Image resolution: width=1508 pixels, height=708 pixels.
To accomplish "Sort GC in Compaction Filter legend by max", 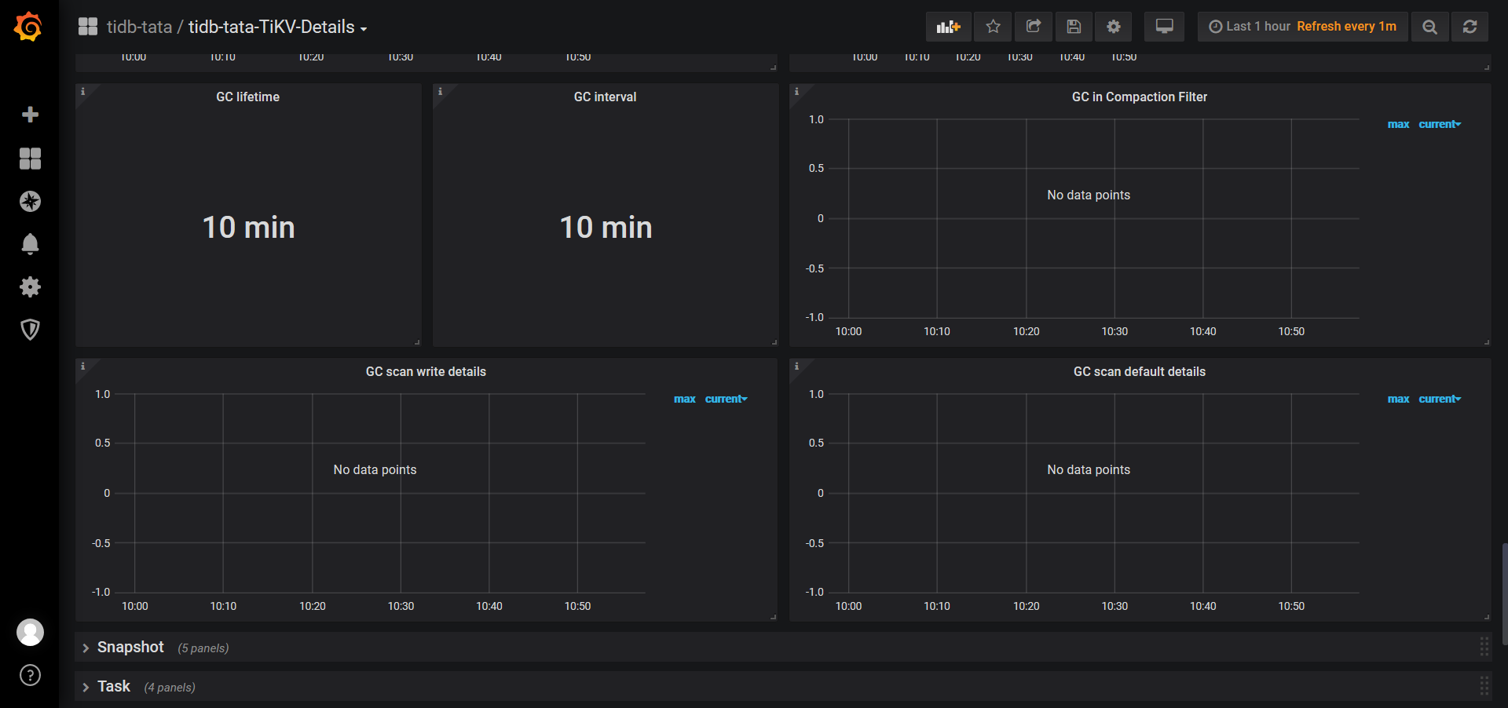I will (x=1398, y=125).
